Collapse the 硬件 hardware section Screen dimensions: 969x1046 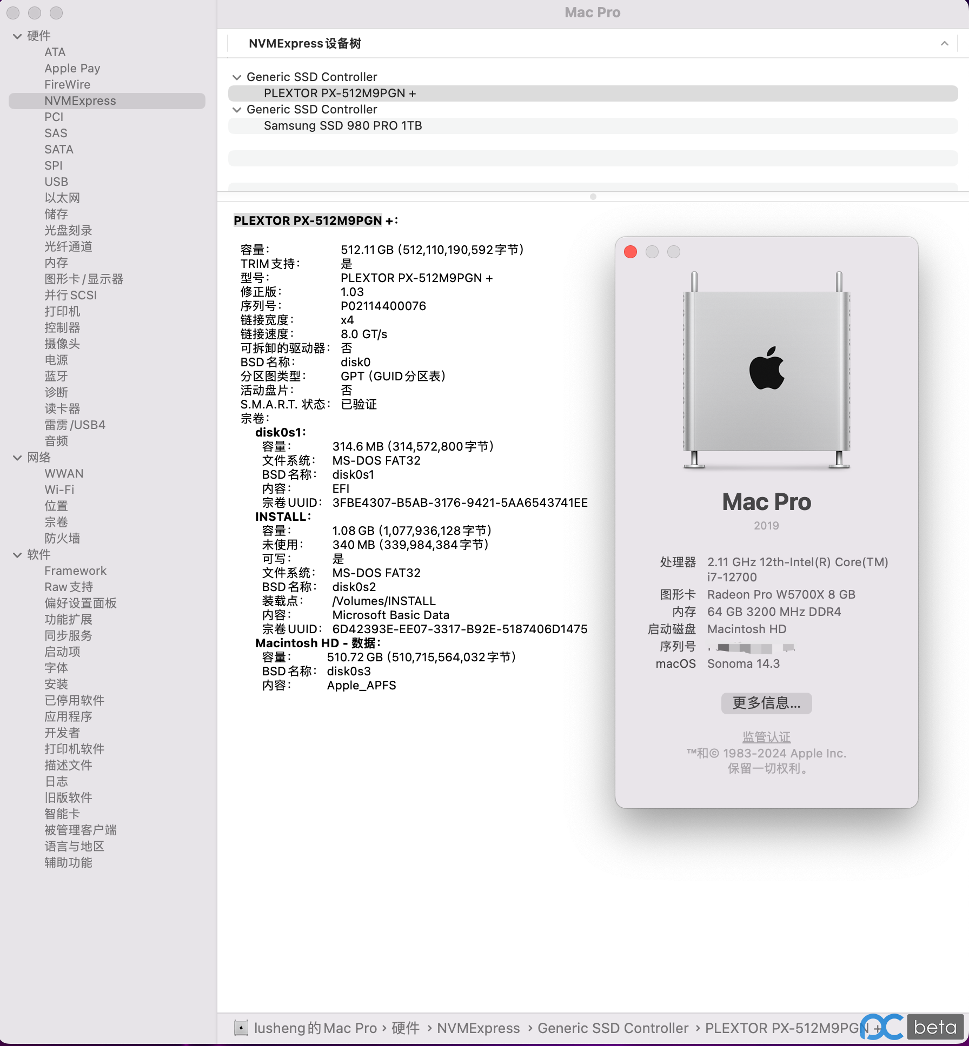point(17,36)
